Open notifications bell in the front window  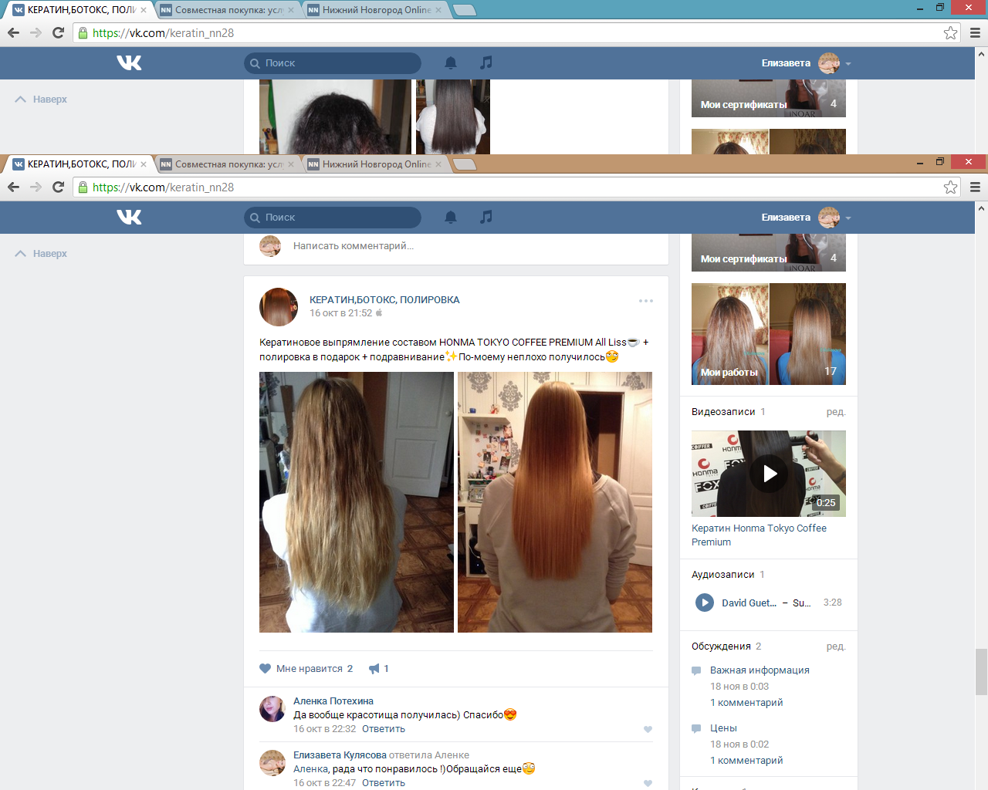tap(451, 218)
